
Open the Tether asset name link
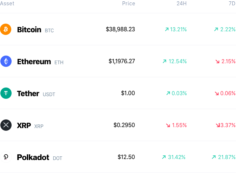coord(28,93)
